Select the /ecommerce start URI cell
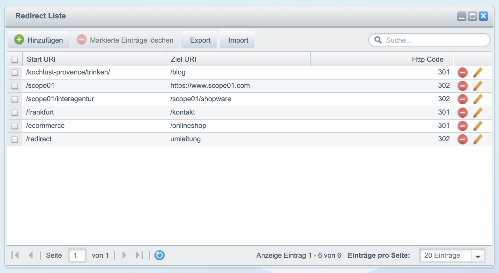Screen dimensions: 499x273 click(x=95, y=126)
